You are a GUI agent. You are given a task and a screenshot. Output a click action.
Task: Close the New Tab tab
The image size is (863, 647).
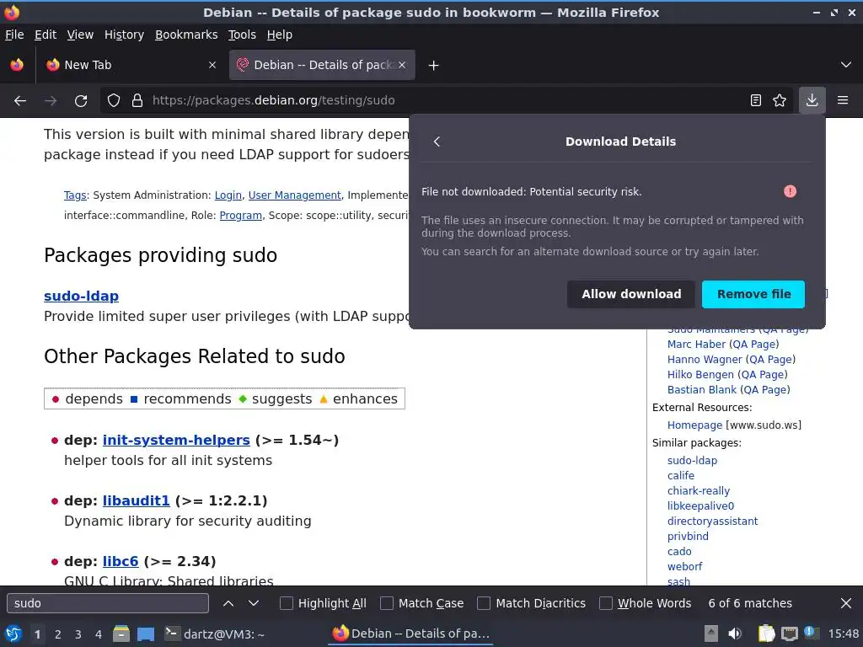(212, 65)
